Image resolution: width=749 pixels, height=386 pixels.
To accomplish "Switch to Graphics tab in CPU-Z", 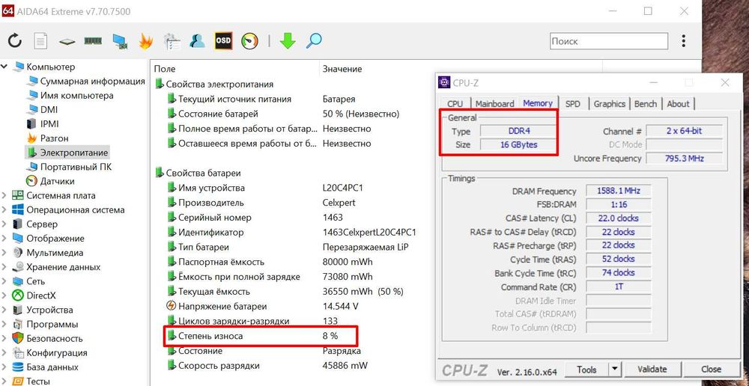I will 610,103.
